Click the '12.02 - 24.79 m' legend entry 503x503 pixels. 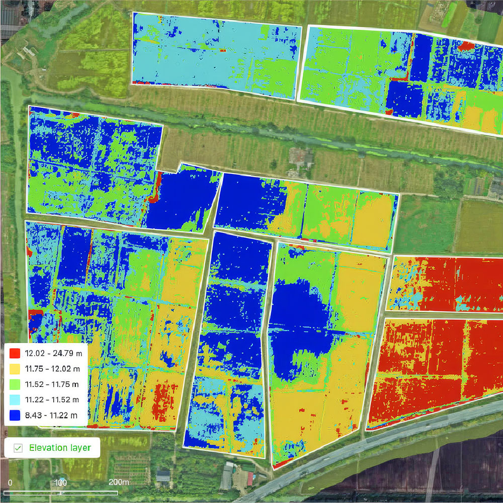[x=54, y=354]
